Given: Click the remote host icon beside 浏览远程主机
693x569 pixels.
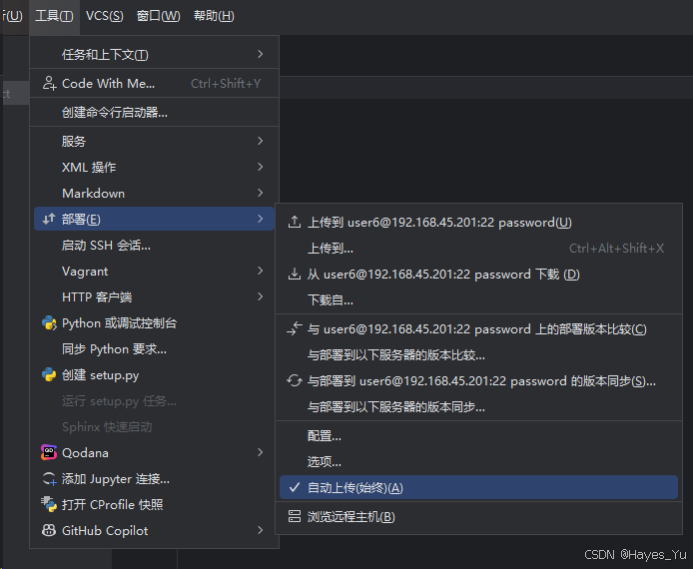Looking at the screenshot, I should (x=295, y=516).
